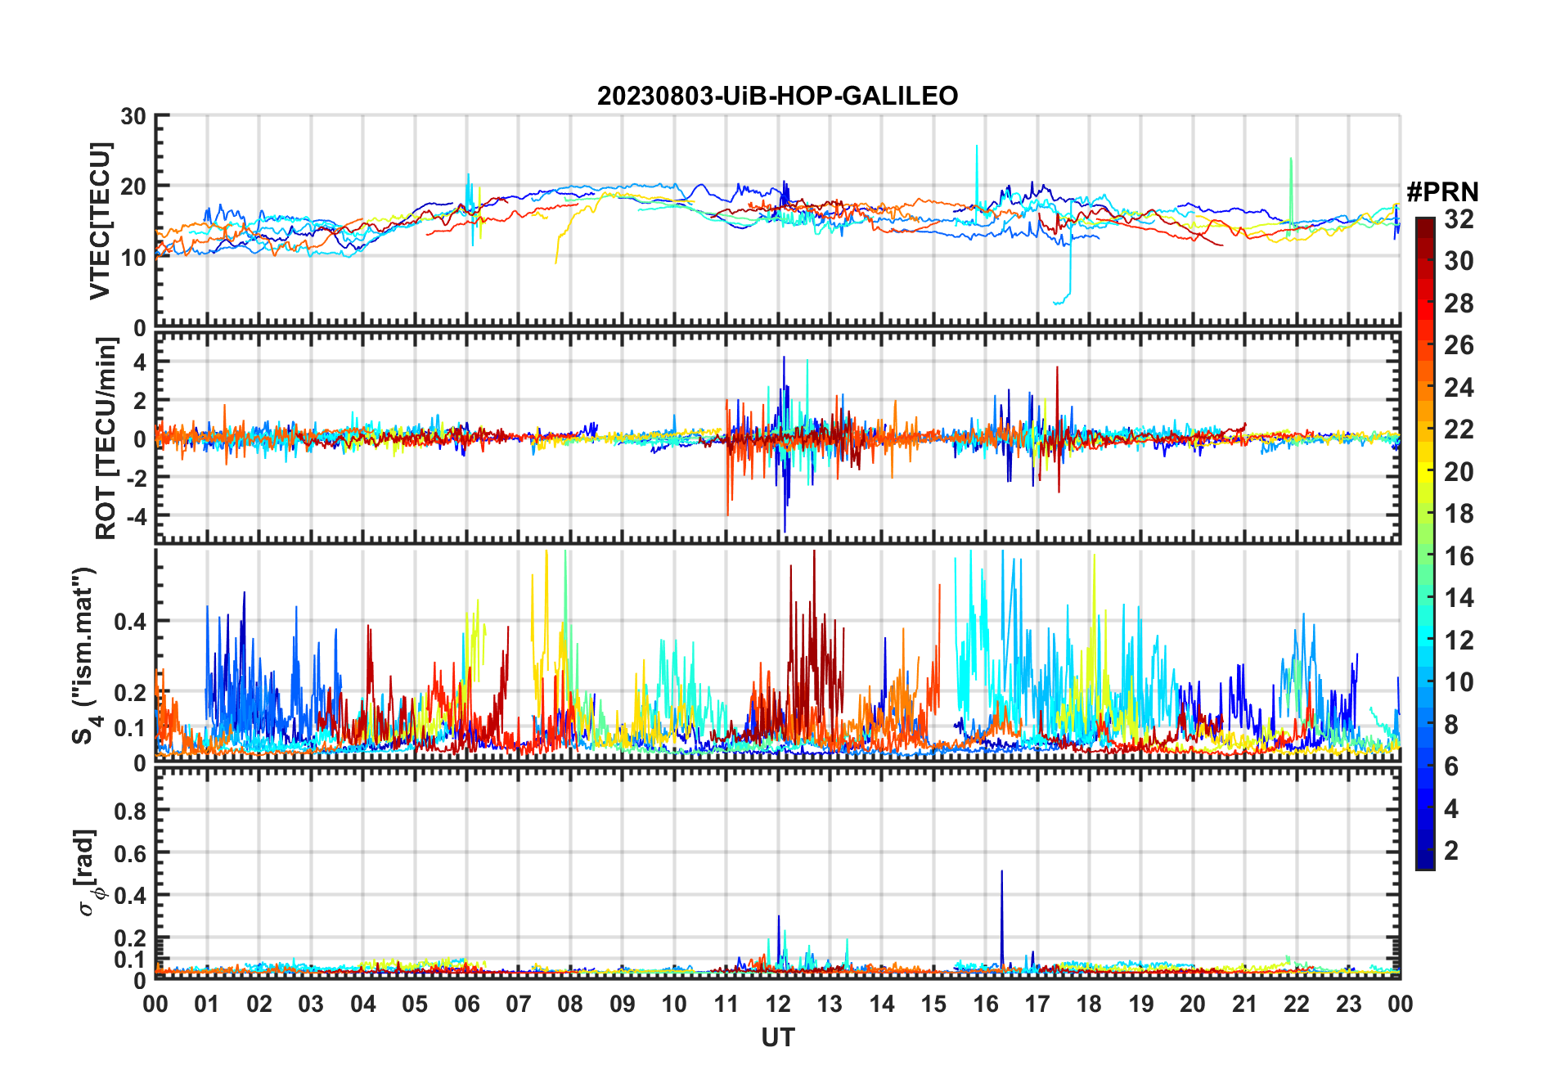Pick the dark red top of the colorbar
1556x1088 pixels.
click(1424, 225)
